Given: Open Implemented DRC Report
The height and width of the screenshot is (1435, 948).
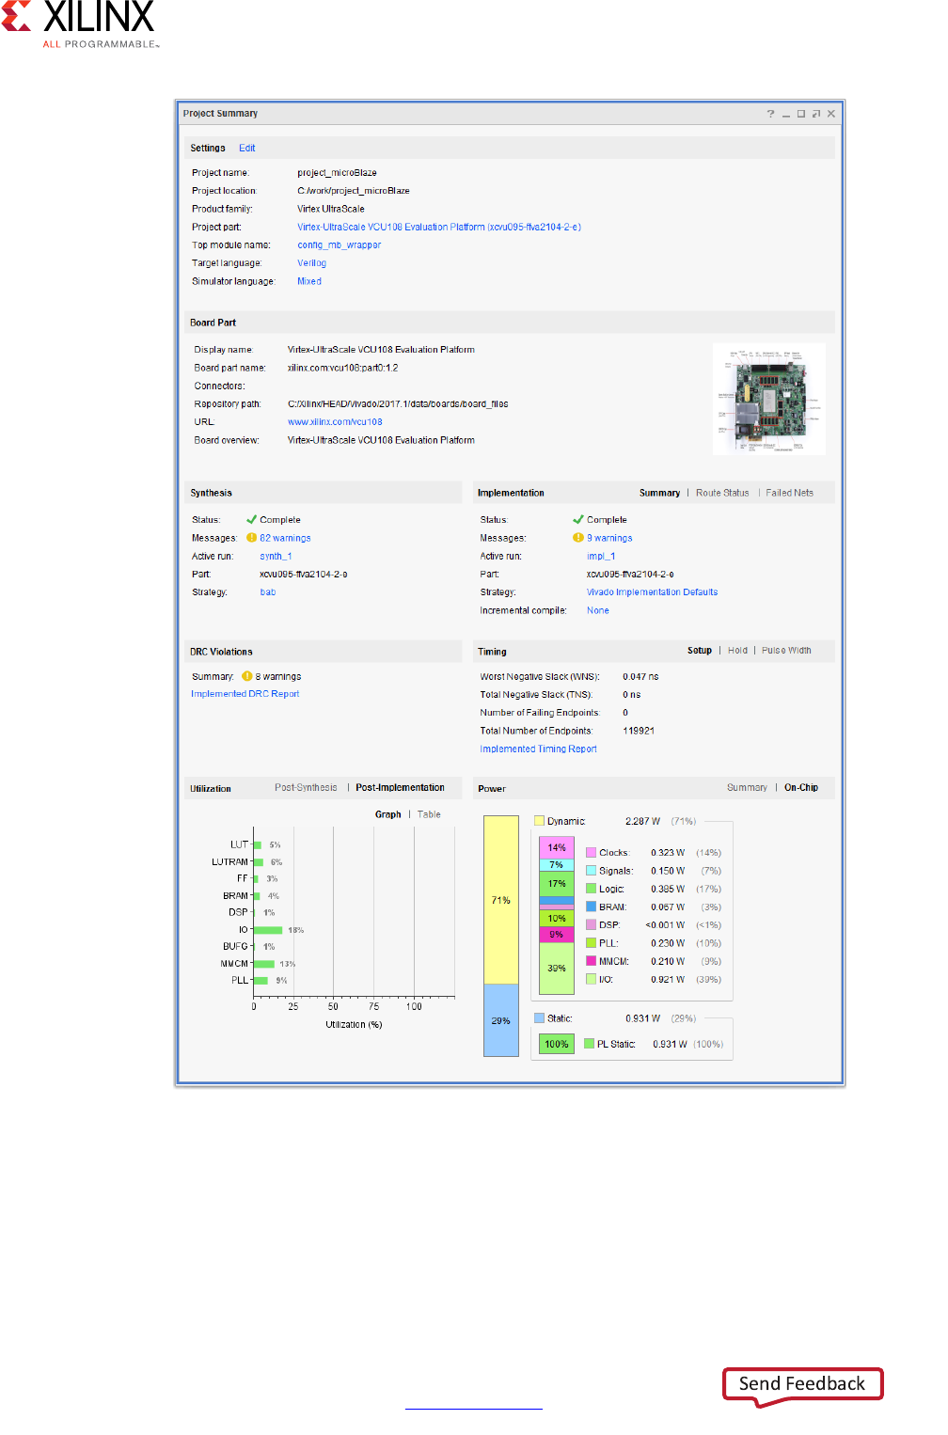Looking at the screenshot, I should (245, 694).
